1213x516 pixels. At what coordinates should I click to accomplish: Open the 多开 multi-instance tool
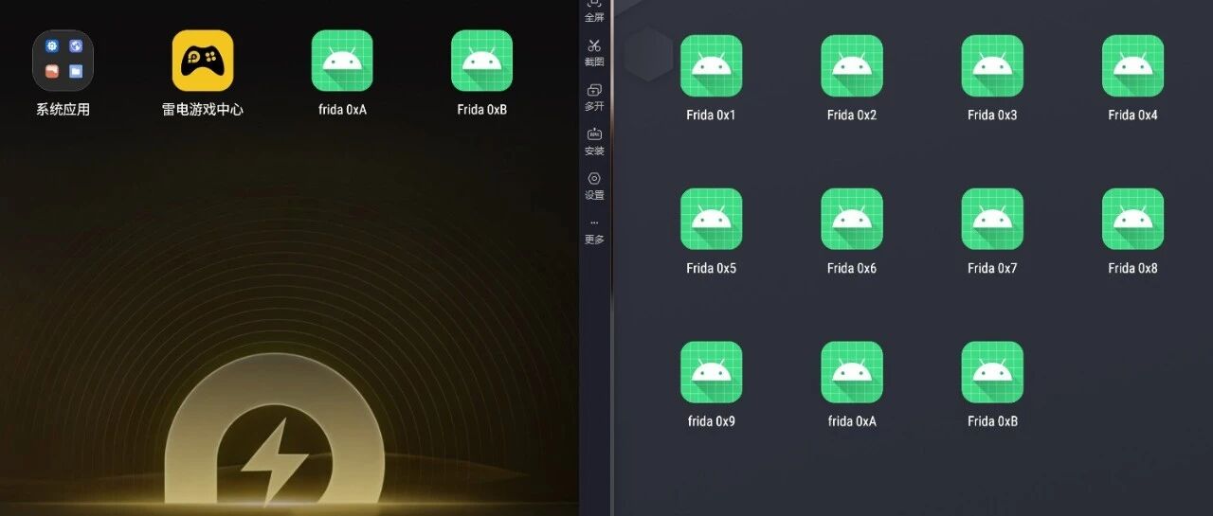[594, 97]
